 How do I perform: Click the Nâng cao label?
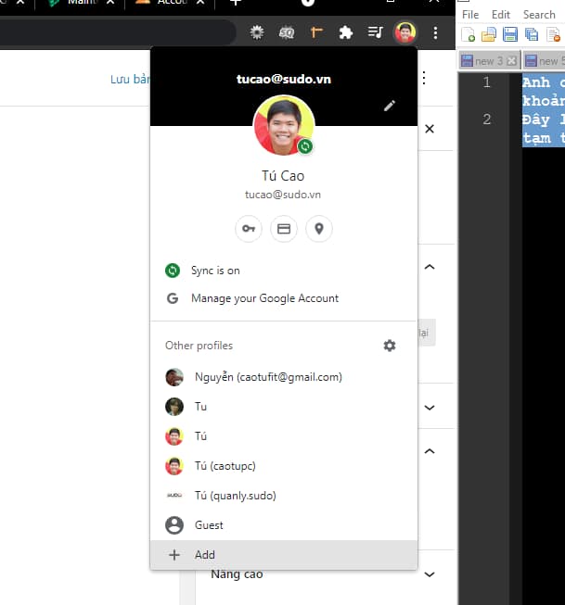point(237,574)
